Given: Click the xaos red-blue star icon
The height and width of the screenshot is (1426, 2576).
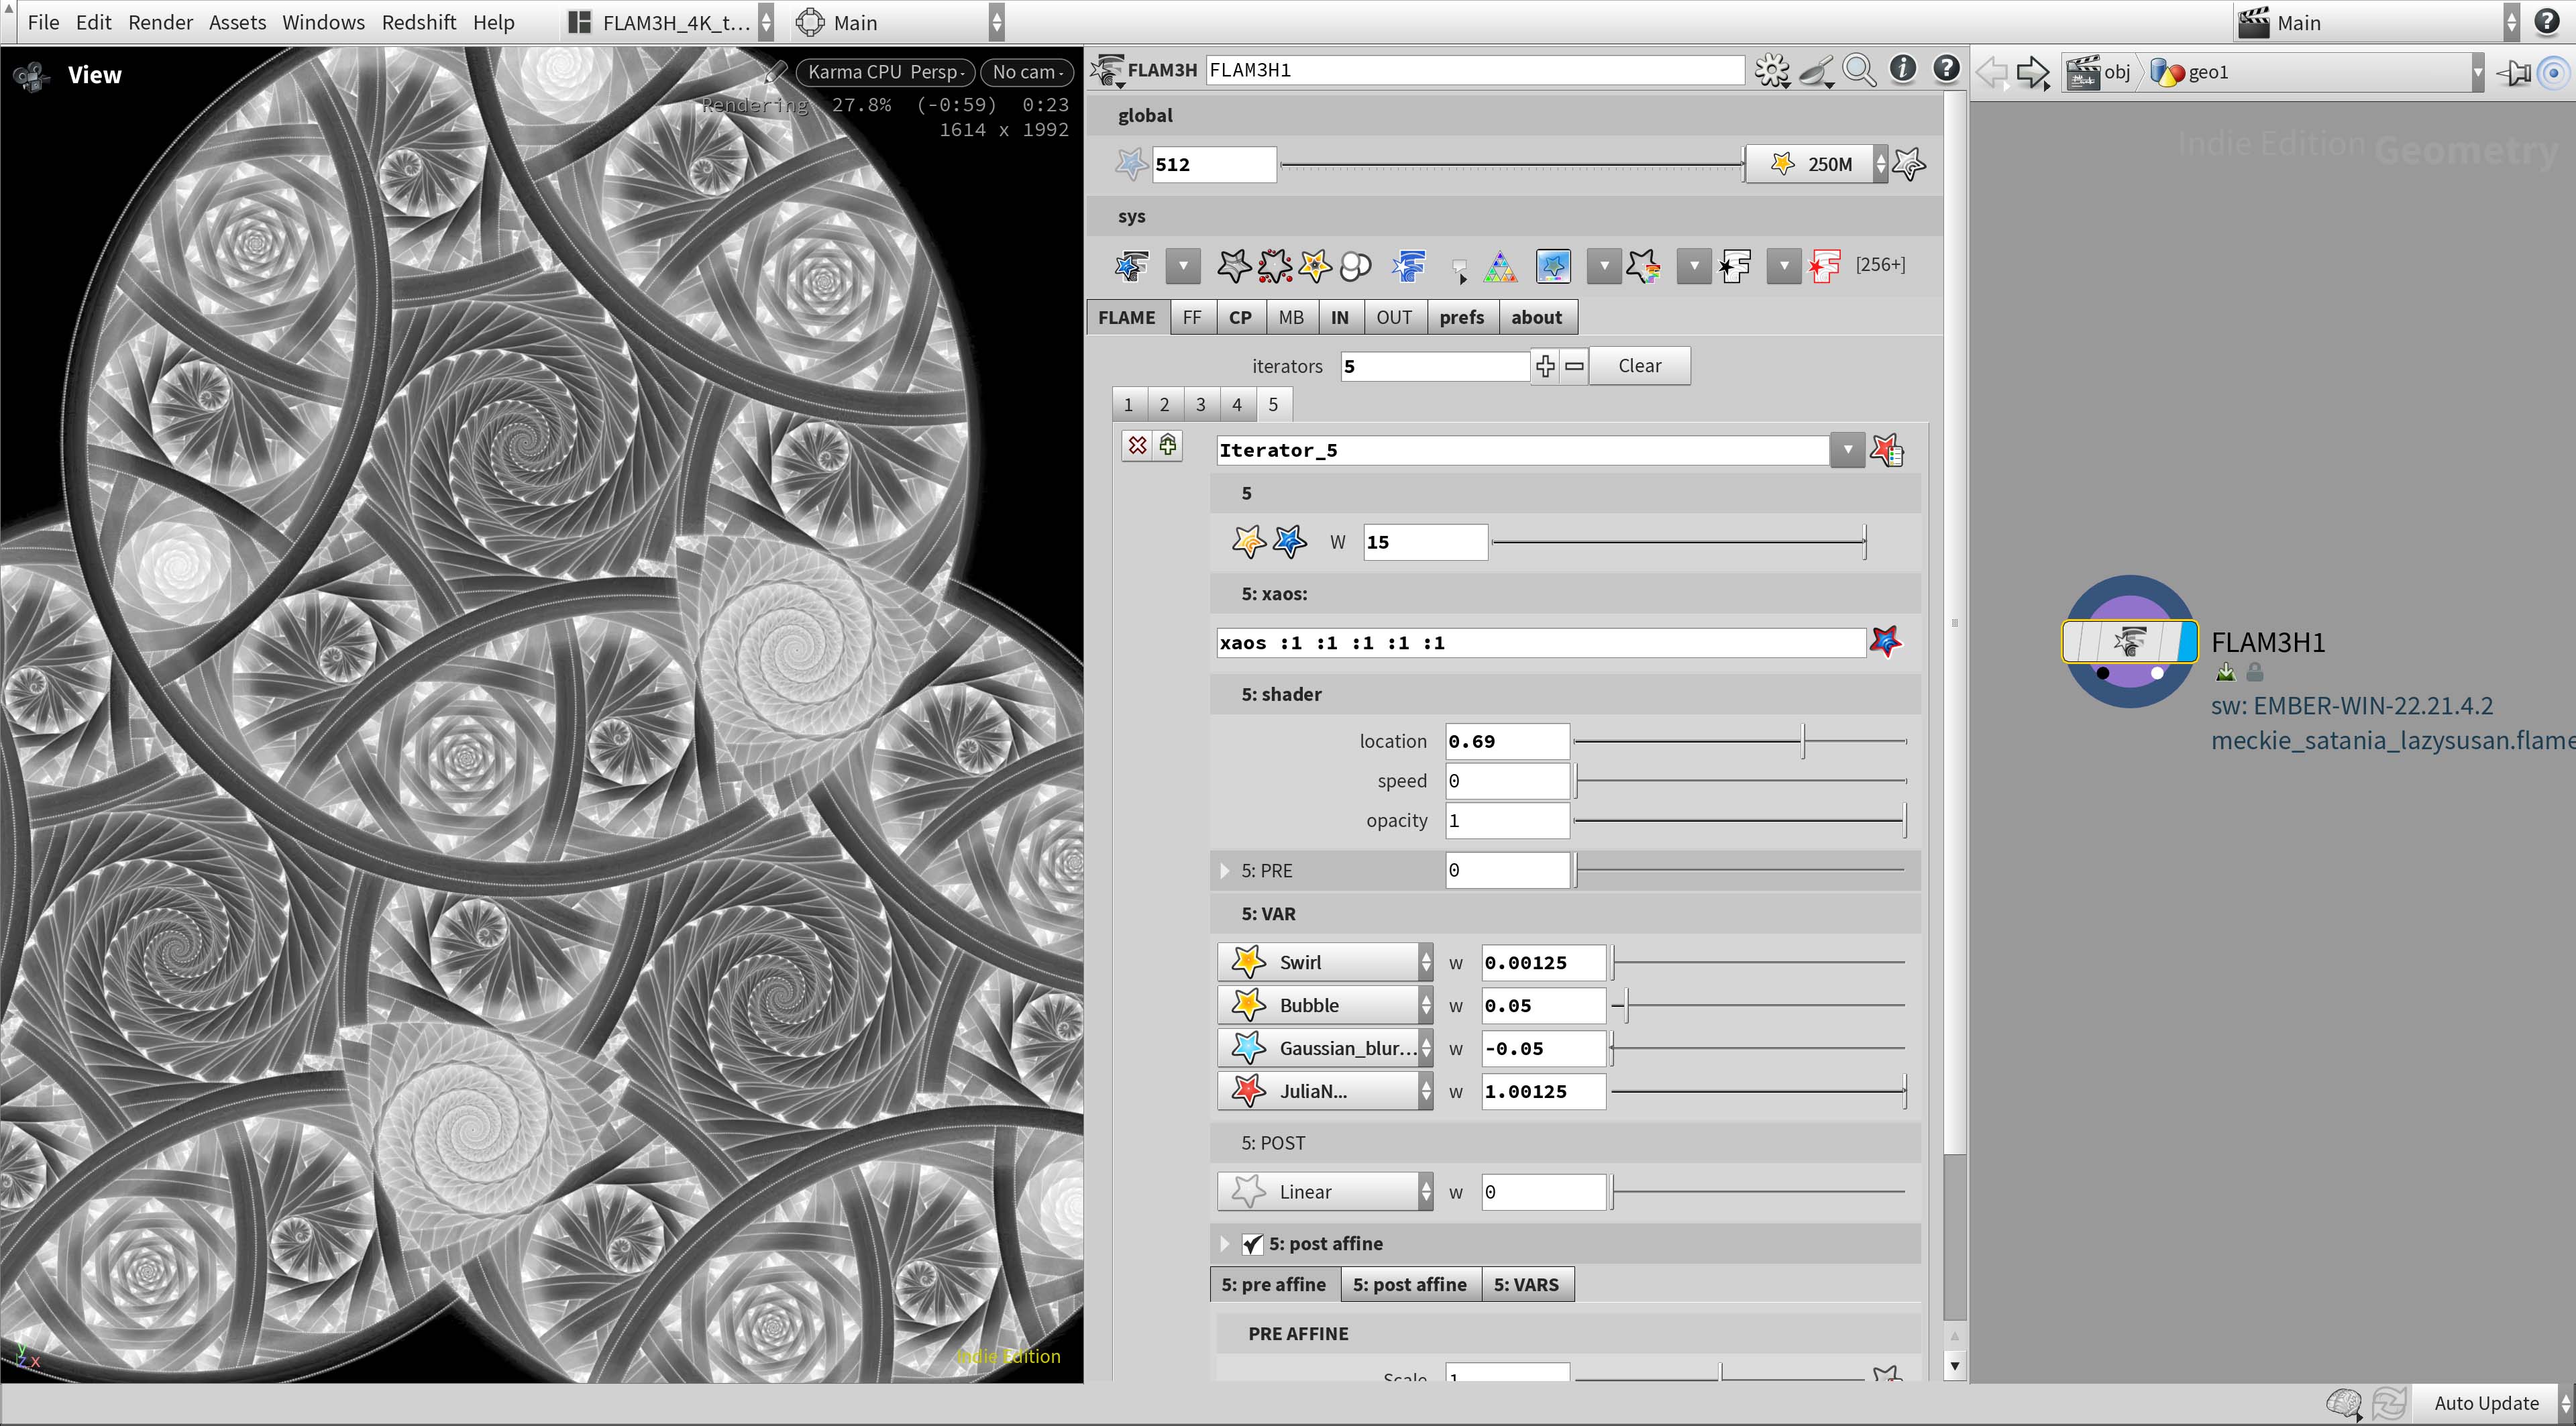Looking at the screenshot, I should pos(1886,642).
